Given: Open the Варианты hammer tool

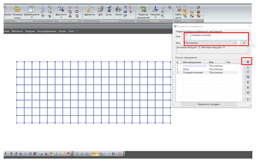Looking at the screenshot, I should point(90,11).
